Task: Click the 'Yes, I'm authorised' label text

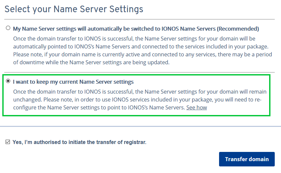Action: 79,142
